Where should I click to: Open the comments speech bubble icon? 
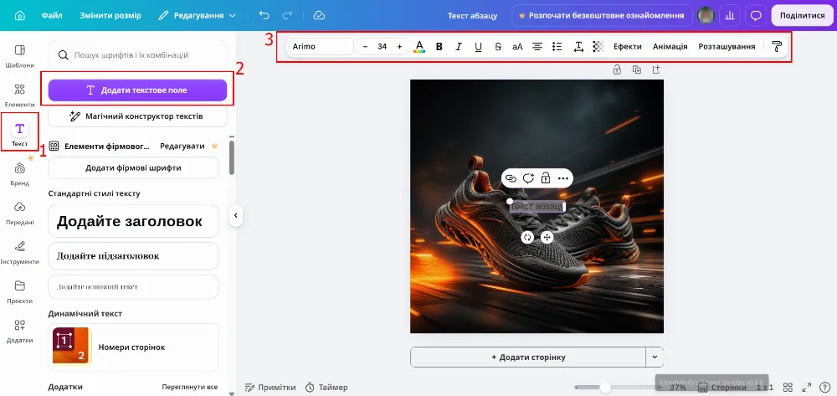(756, 15)
